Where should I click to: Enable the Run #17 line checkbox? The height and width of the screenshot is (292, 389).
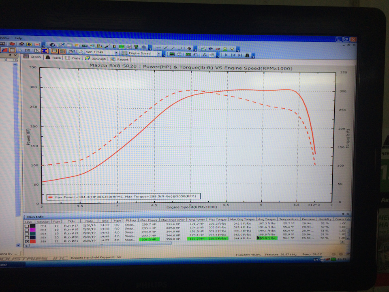click(x=27, y=226)
